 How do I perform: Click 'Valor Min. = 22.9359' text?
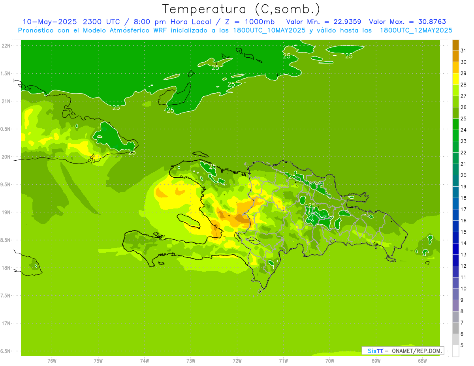pyautogui.click(x=324, y=22)
